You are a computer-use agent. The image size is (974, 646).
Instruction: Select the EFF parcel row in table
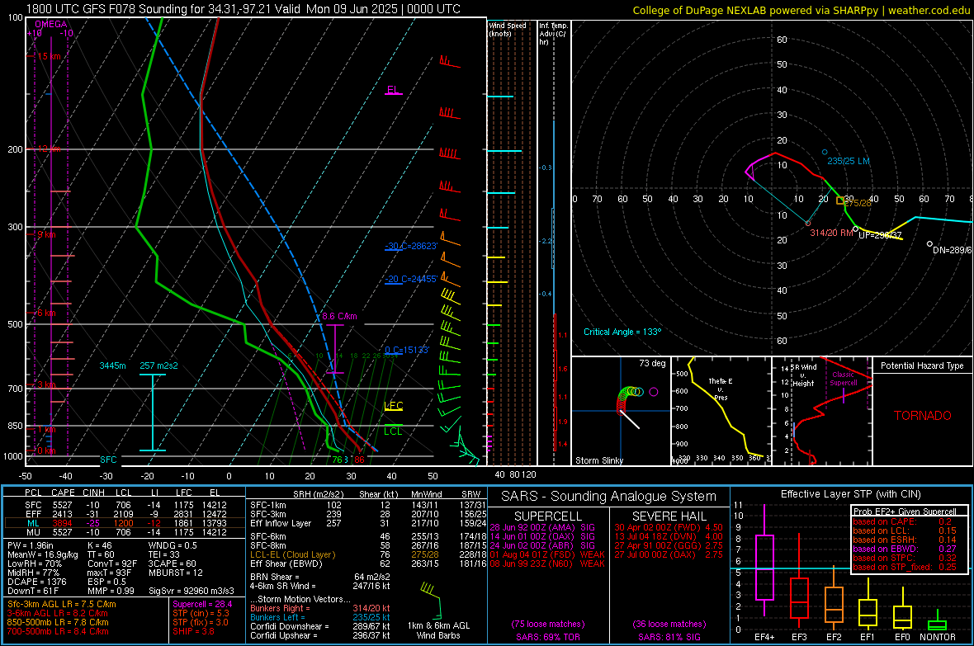125,514
